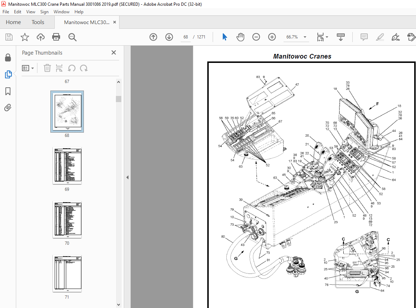Click thumbnails scrollbar up arrow
The height and width of the screenshot is (308, 416).
click(x=119, y=82)
